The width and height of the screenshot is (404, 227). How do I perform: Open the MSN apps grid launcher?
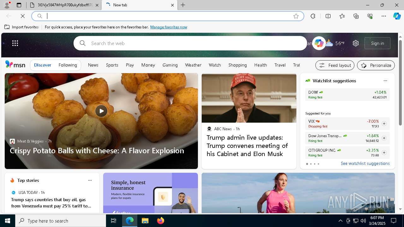(x=15, y=43)
